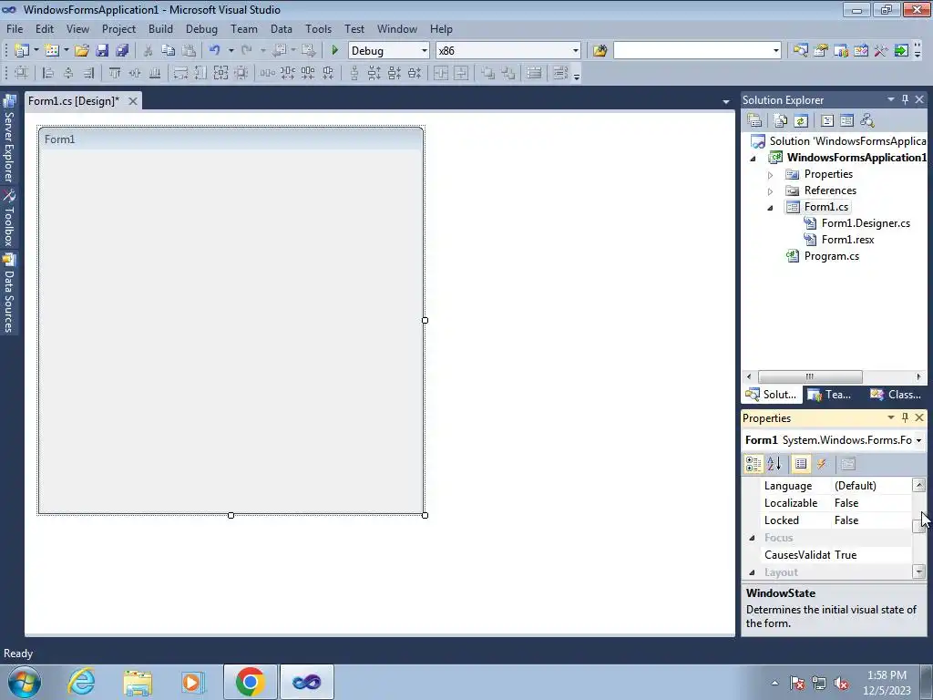933x700 pixels.
Task: Open Solution Explorer from its toolbar icon
Action: 800,51
